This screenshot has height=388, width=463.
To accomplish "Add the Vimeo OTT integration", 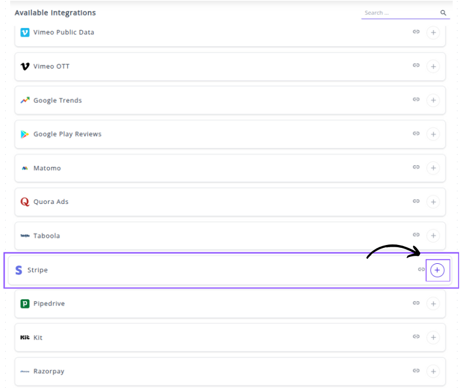I will (x=433, y=67).
